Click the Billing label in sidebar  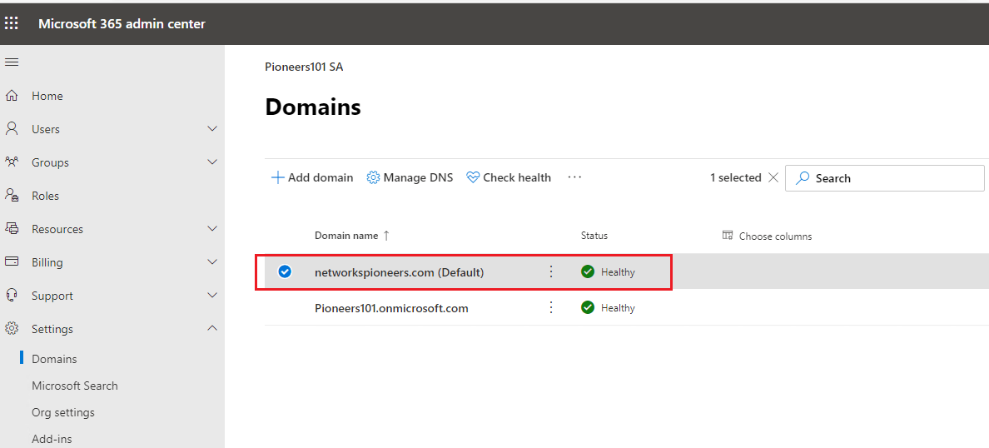pos(47,261)
